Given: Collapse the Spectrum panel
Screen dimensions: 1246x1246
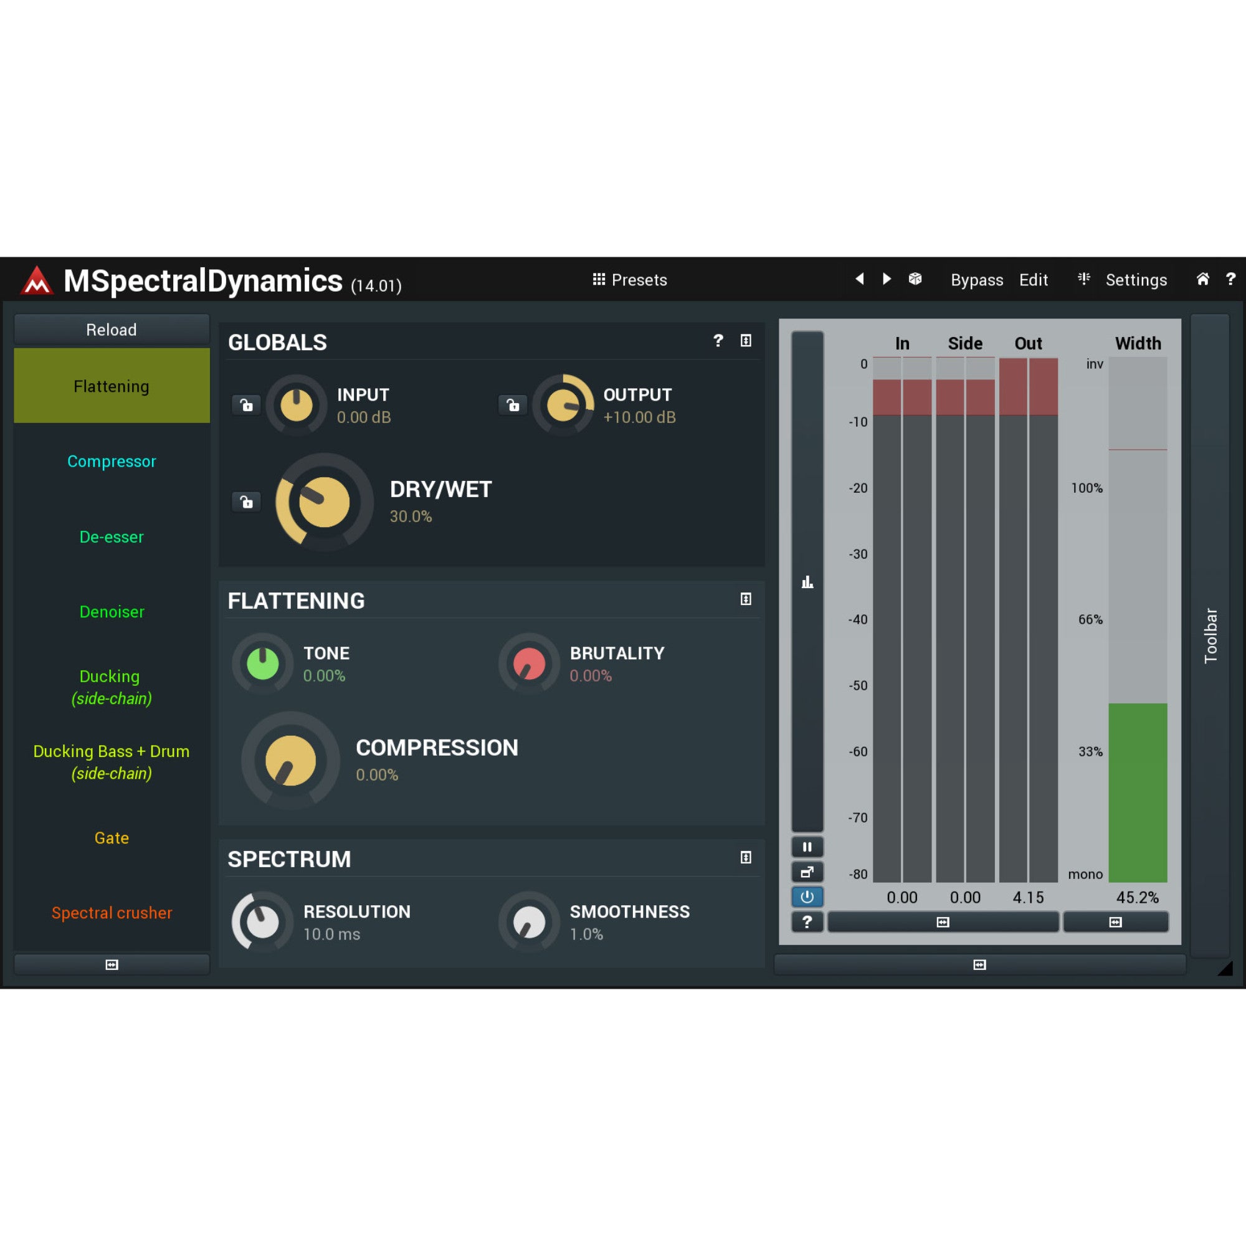Looking at the screenshot, I should pos(746,857).
